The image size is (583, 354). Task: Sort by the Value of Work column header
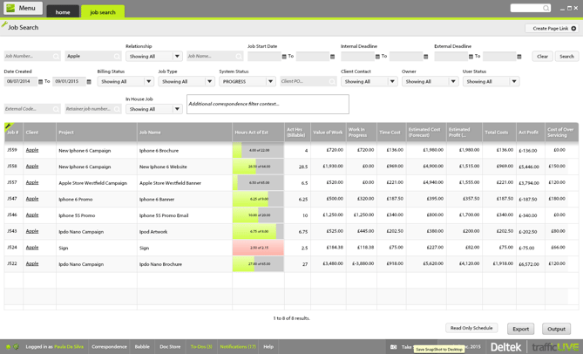click(328, 133)
